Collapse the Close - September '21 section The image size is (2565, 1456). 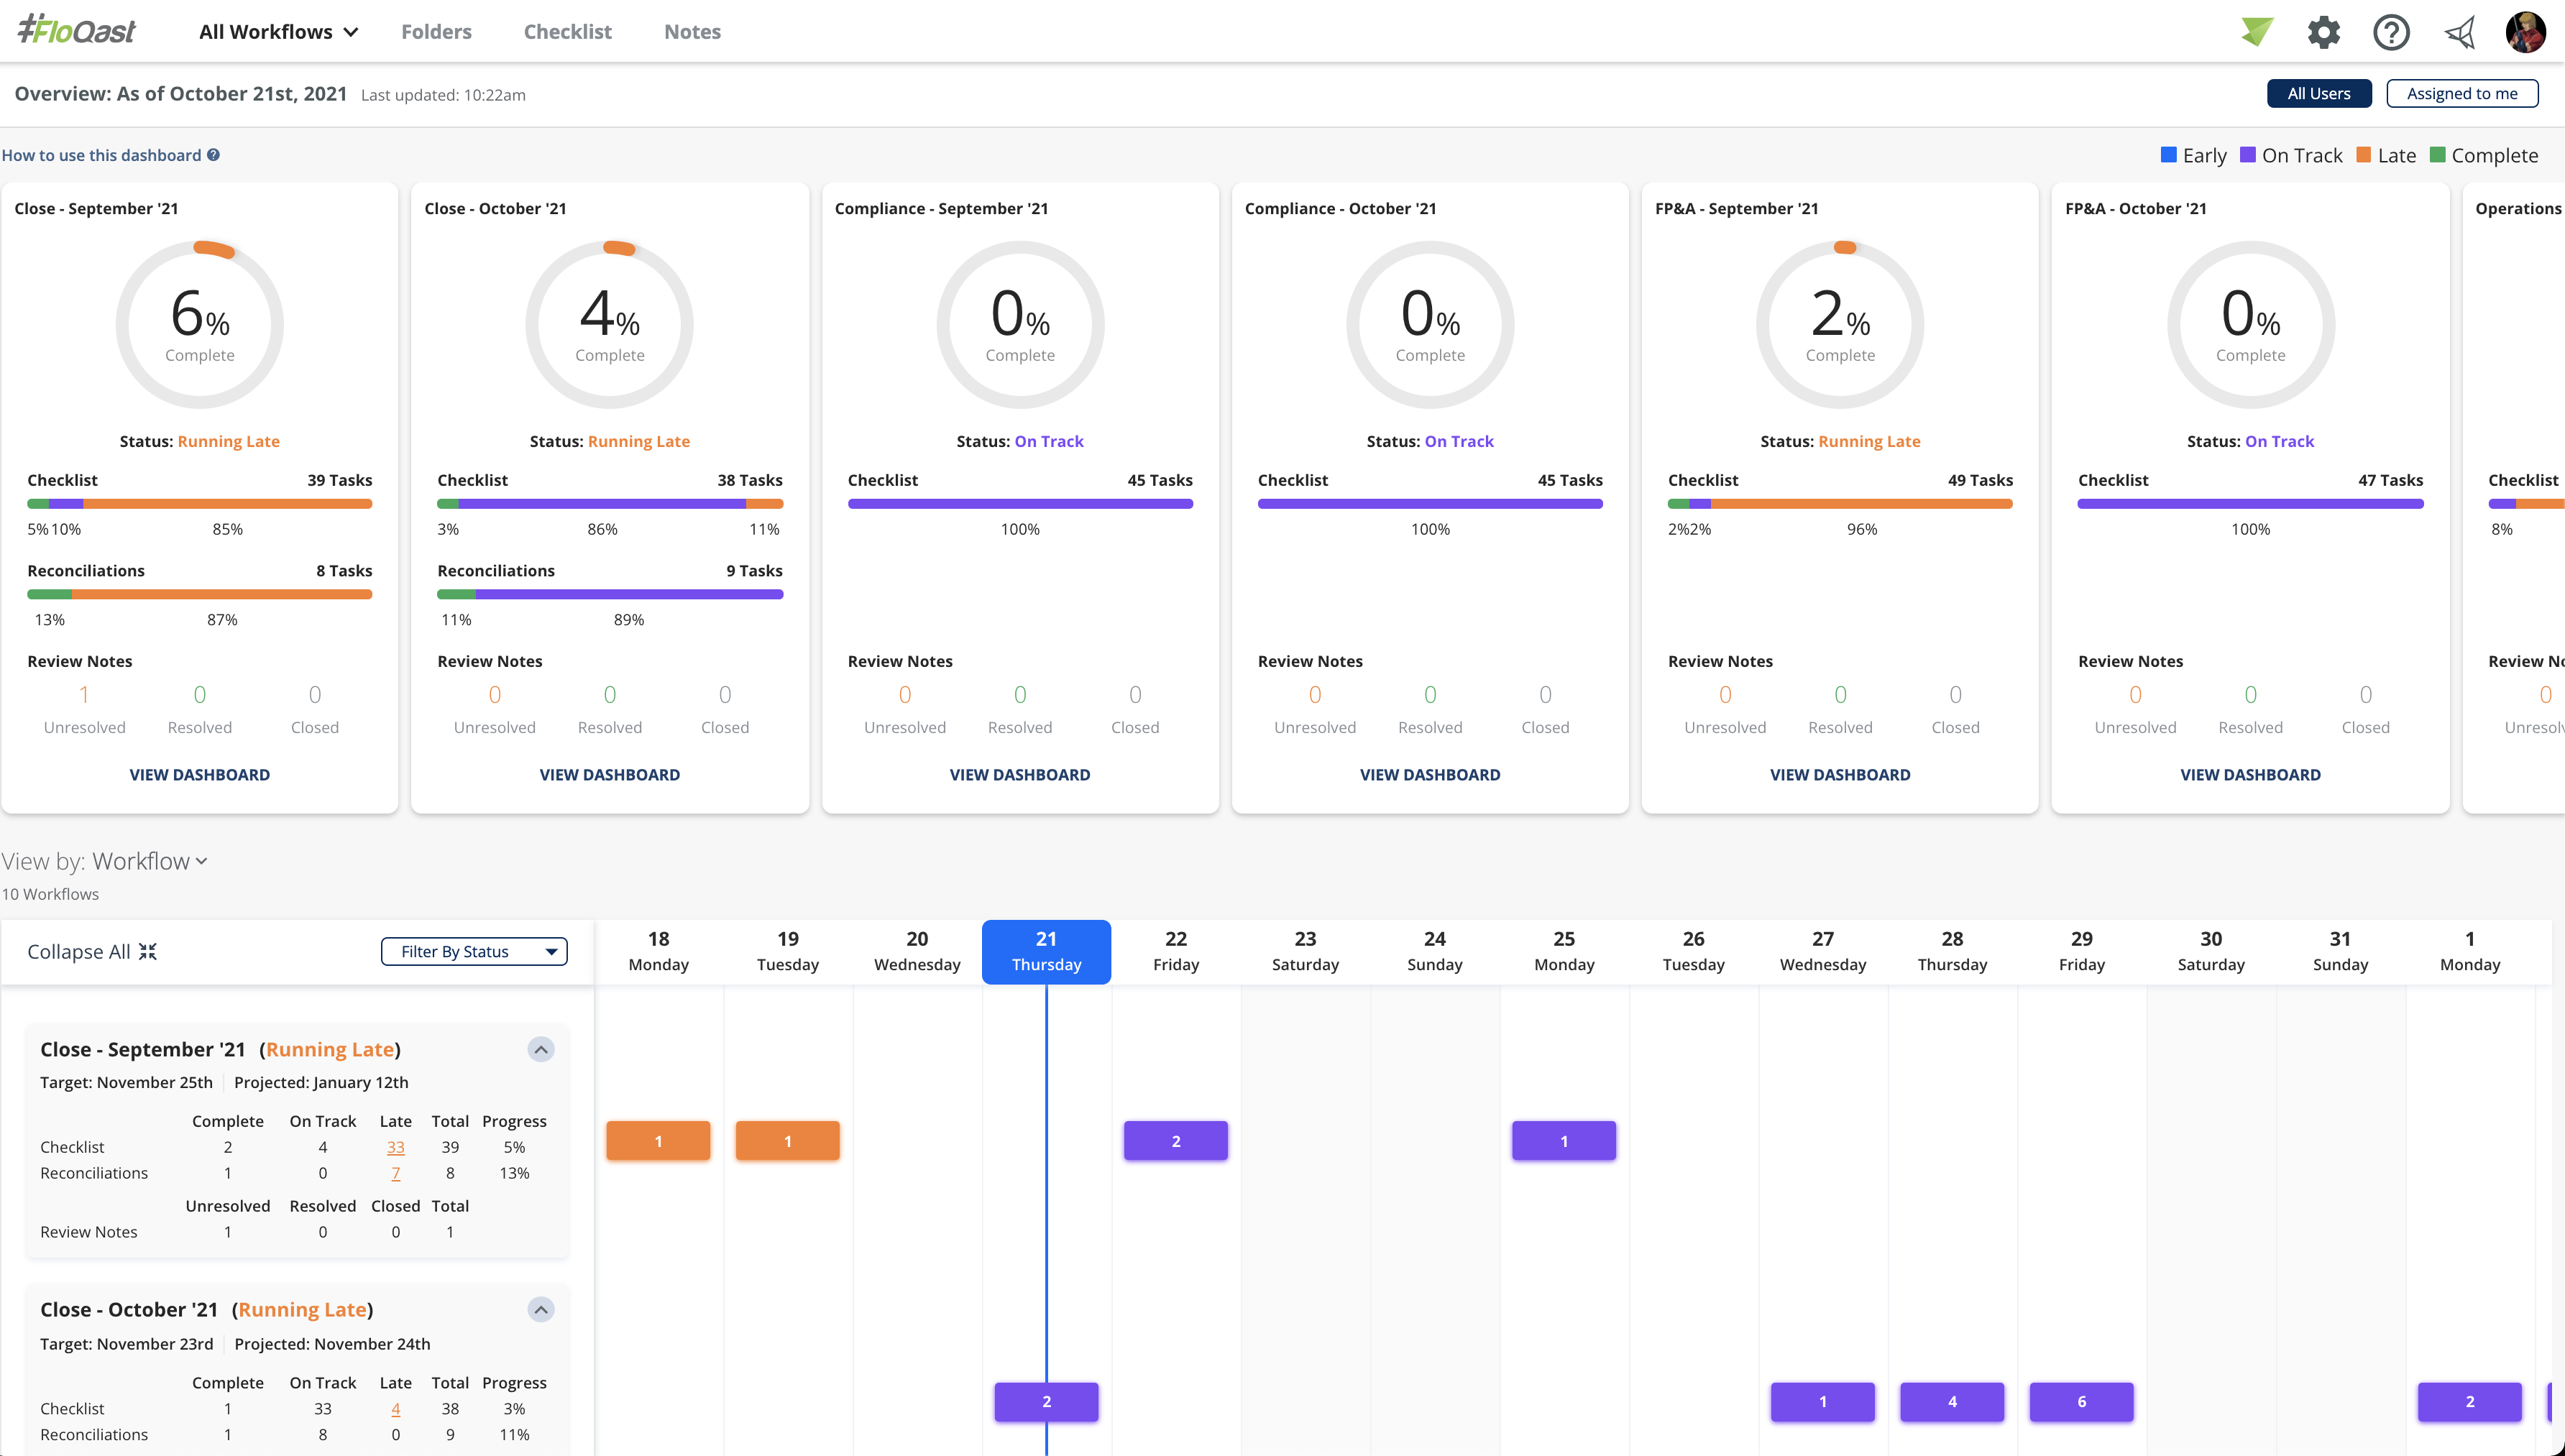541,1049
